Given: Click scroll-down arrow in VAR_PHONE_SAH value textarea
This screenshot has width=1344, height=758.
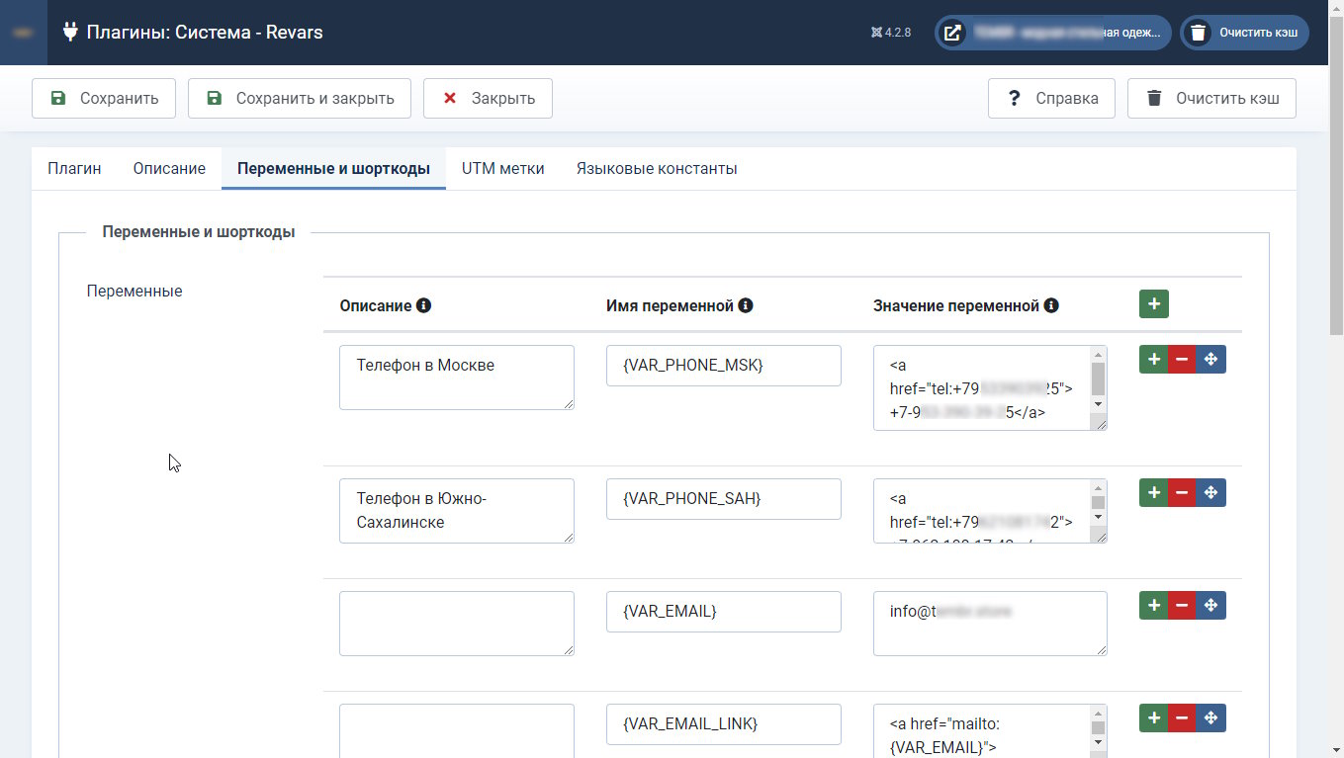Looking at the screenshot, I should [1098, 519].
